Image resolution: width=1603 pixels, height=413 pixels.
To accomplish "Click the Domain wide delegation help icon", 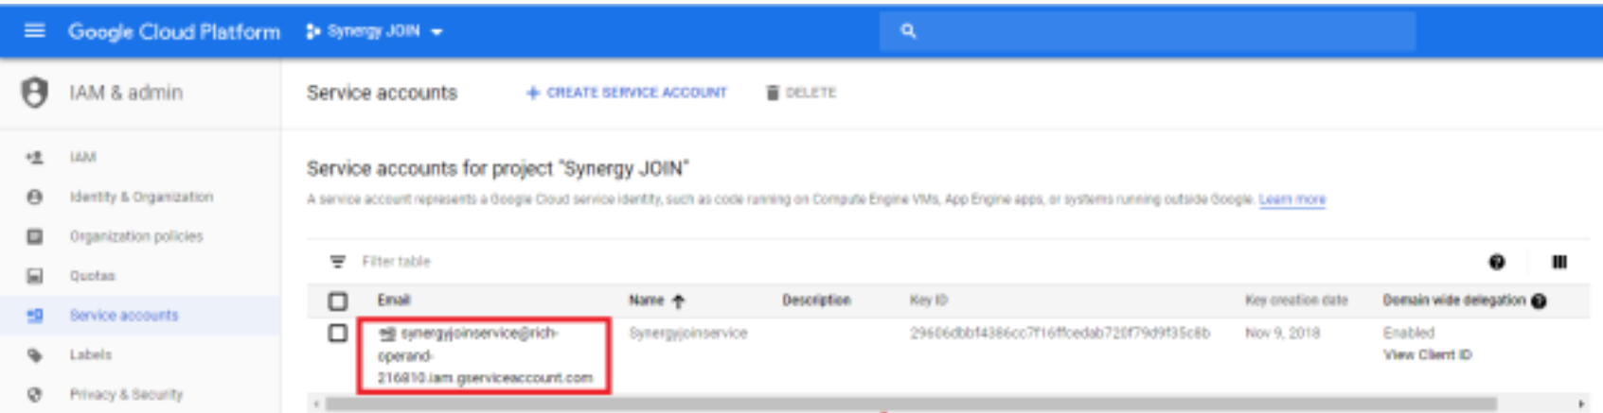I will pos(1539,301).
